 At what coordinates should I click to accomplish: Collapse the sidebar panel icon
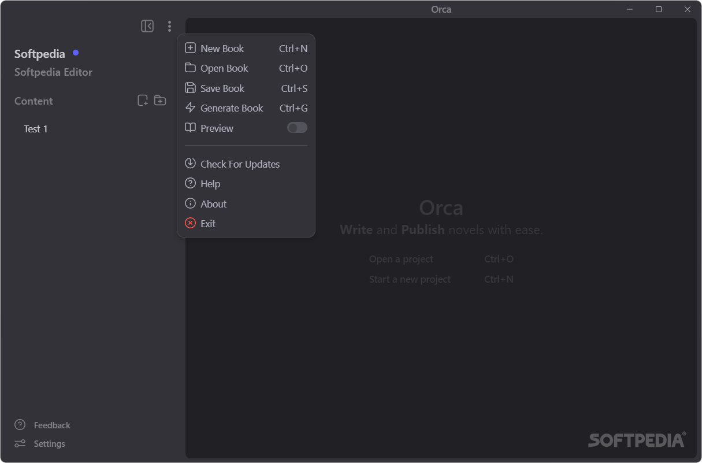point(147,26)
